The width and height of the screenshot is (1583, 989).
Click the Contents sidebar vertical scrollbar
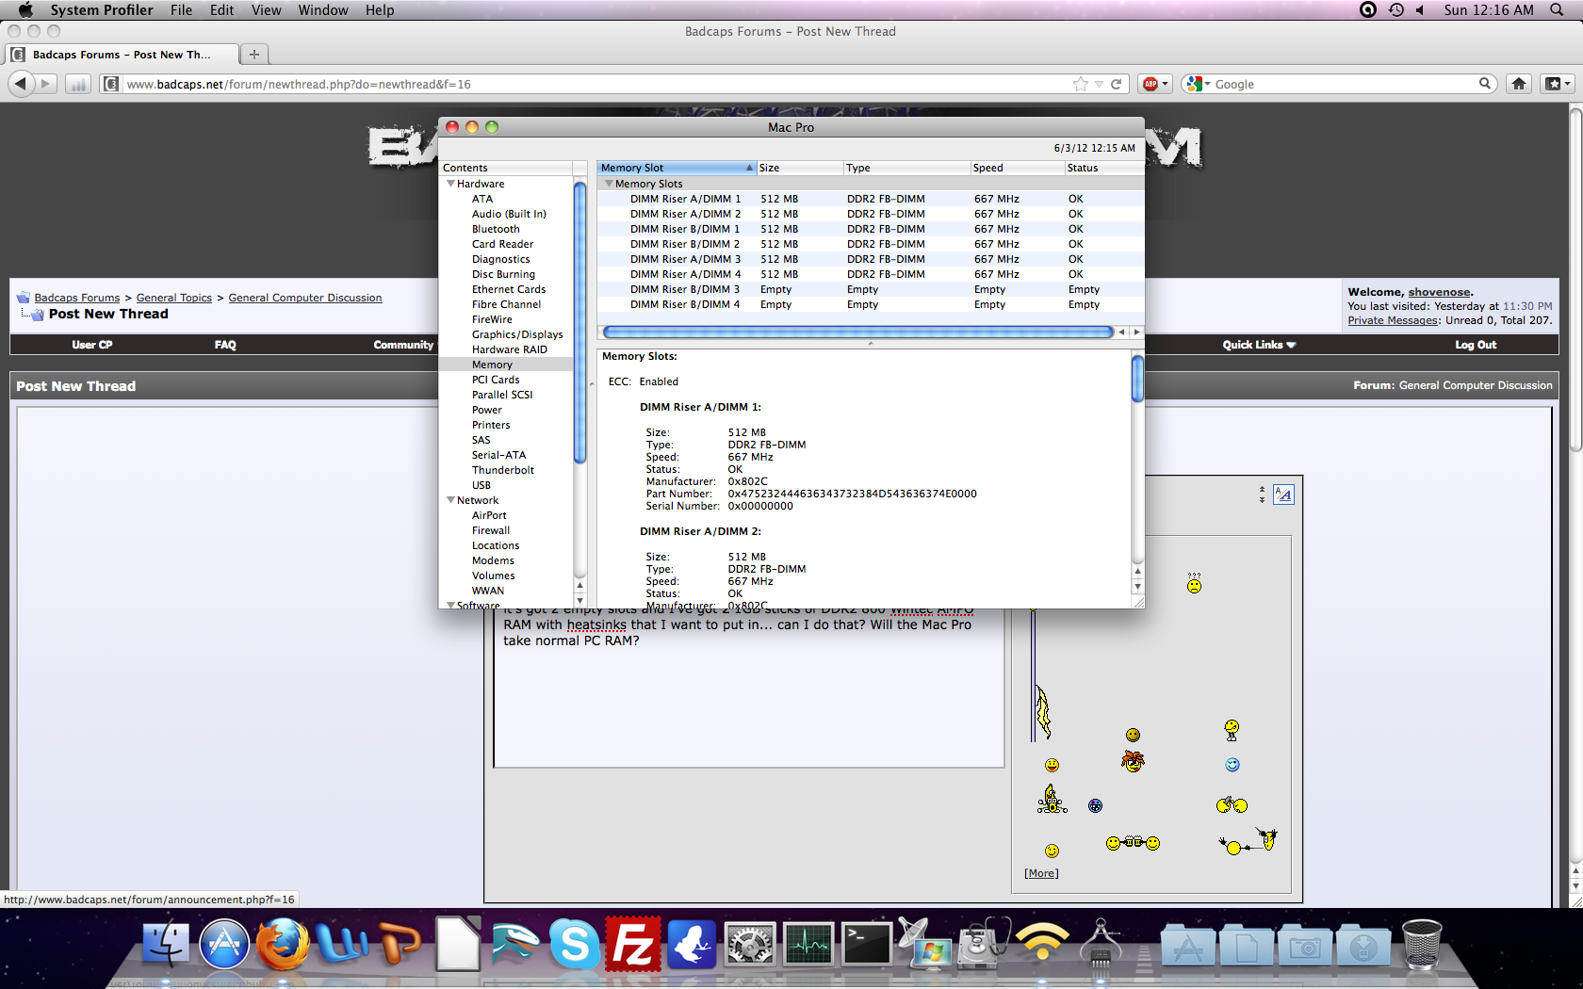(579, 322)
